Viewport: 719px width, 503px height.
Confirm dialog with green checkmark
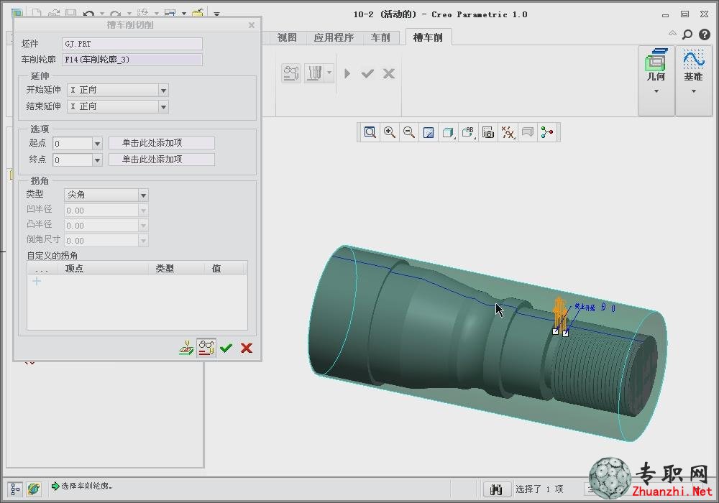point(226,349)
